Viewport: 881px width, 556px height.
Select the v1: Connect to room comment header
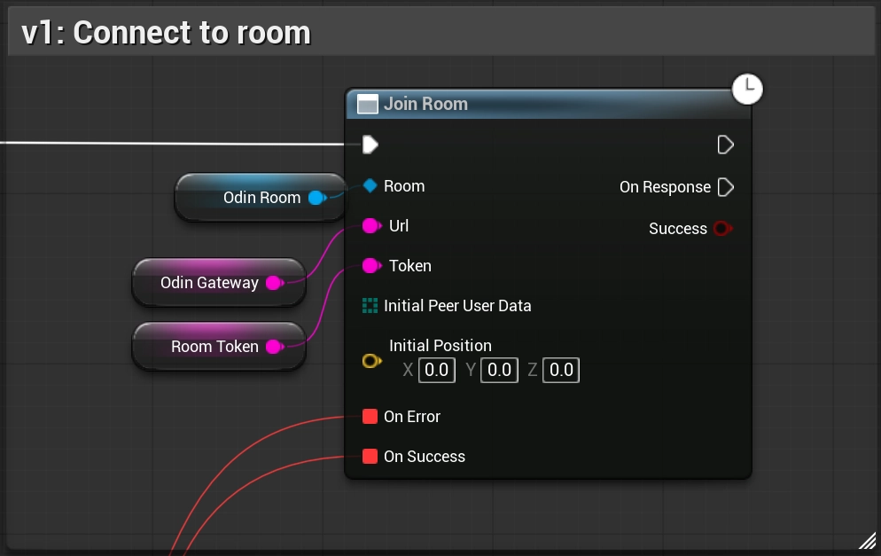point(163,32)
